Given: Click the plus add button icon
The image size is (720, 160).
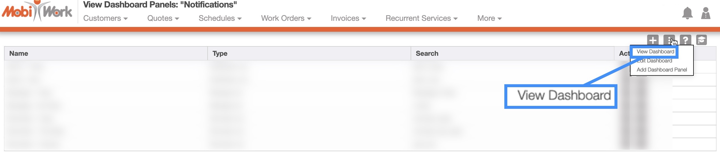Looking at the screenshot, I should tap(653, 40).
